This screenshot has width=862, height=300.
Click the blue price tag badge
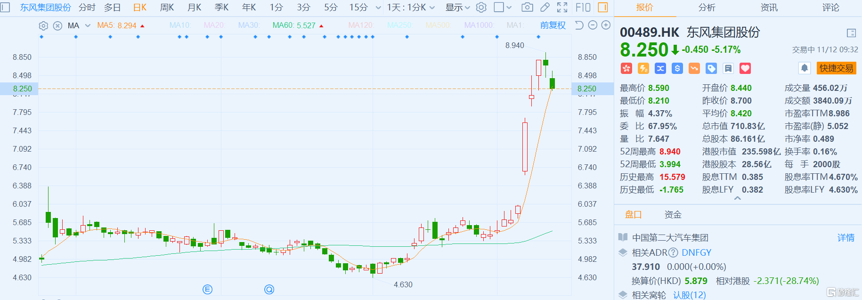(711, 69)
